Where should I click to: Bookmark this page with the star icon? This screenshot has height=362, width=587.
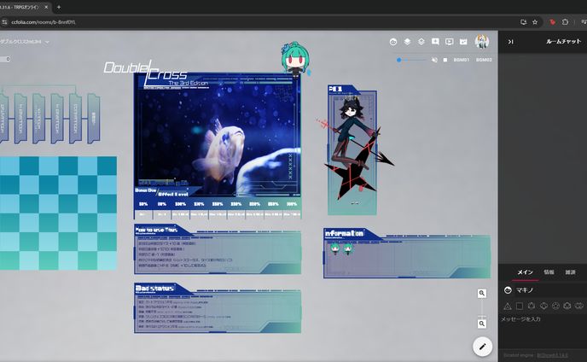[x=535, y=22]
